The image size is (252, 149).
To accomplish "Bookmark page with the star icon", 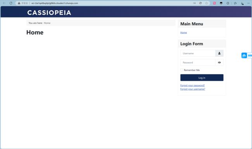I will tap(207, 3).
